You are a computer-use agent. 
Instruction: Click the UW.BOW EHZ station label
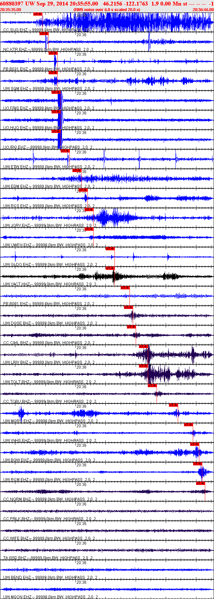tap(16, 460)
